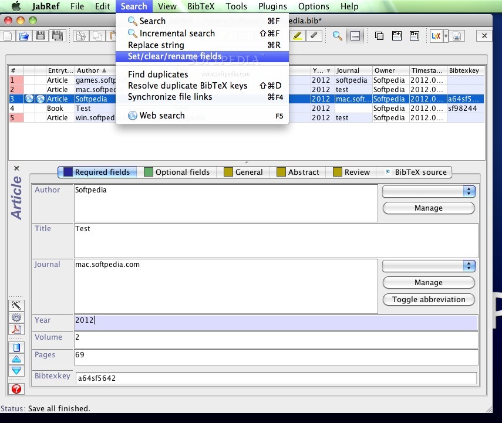
Task: Open the Abstract tab
Action: [x=298, y=172]
